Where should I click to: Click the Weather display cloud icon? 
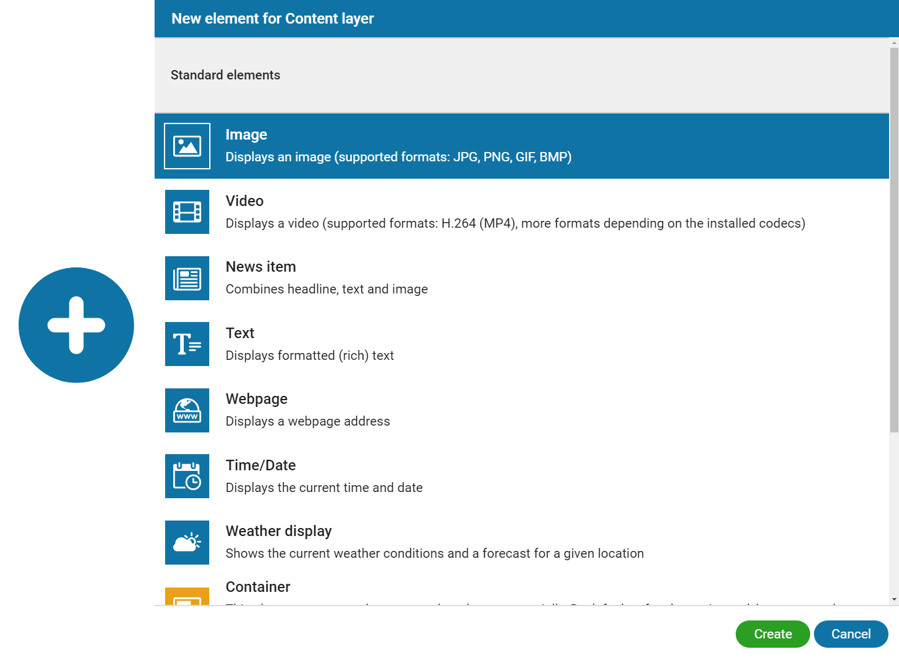point(187,542)
